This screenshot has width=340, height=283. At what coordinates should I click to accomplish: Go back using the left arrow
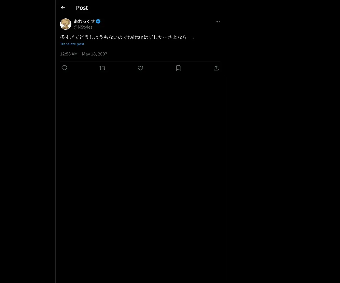[x=63, y=8]
